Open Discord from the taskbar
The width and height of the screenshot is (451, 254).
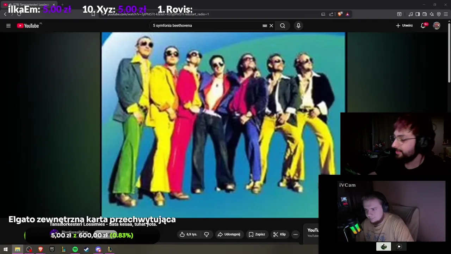click(98, 249)
